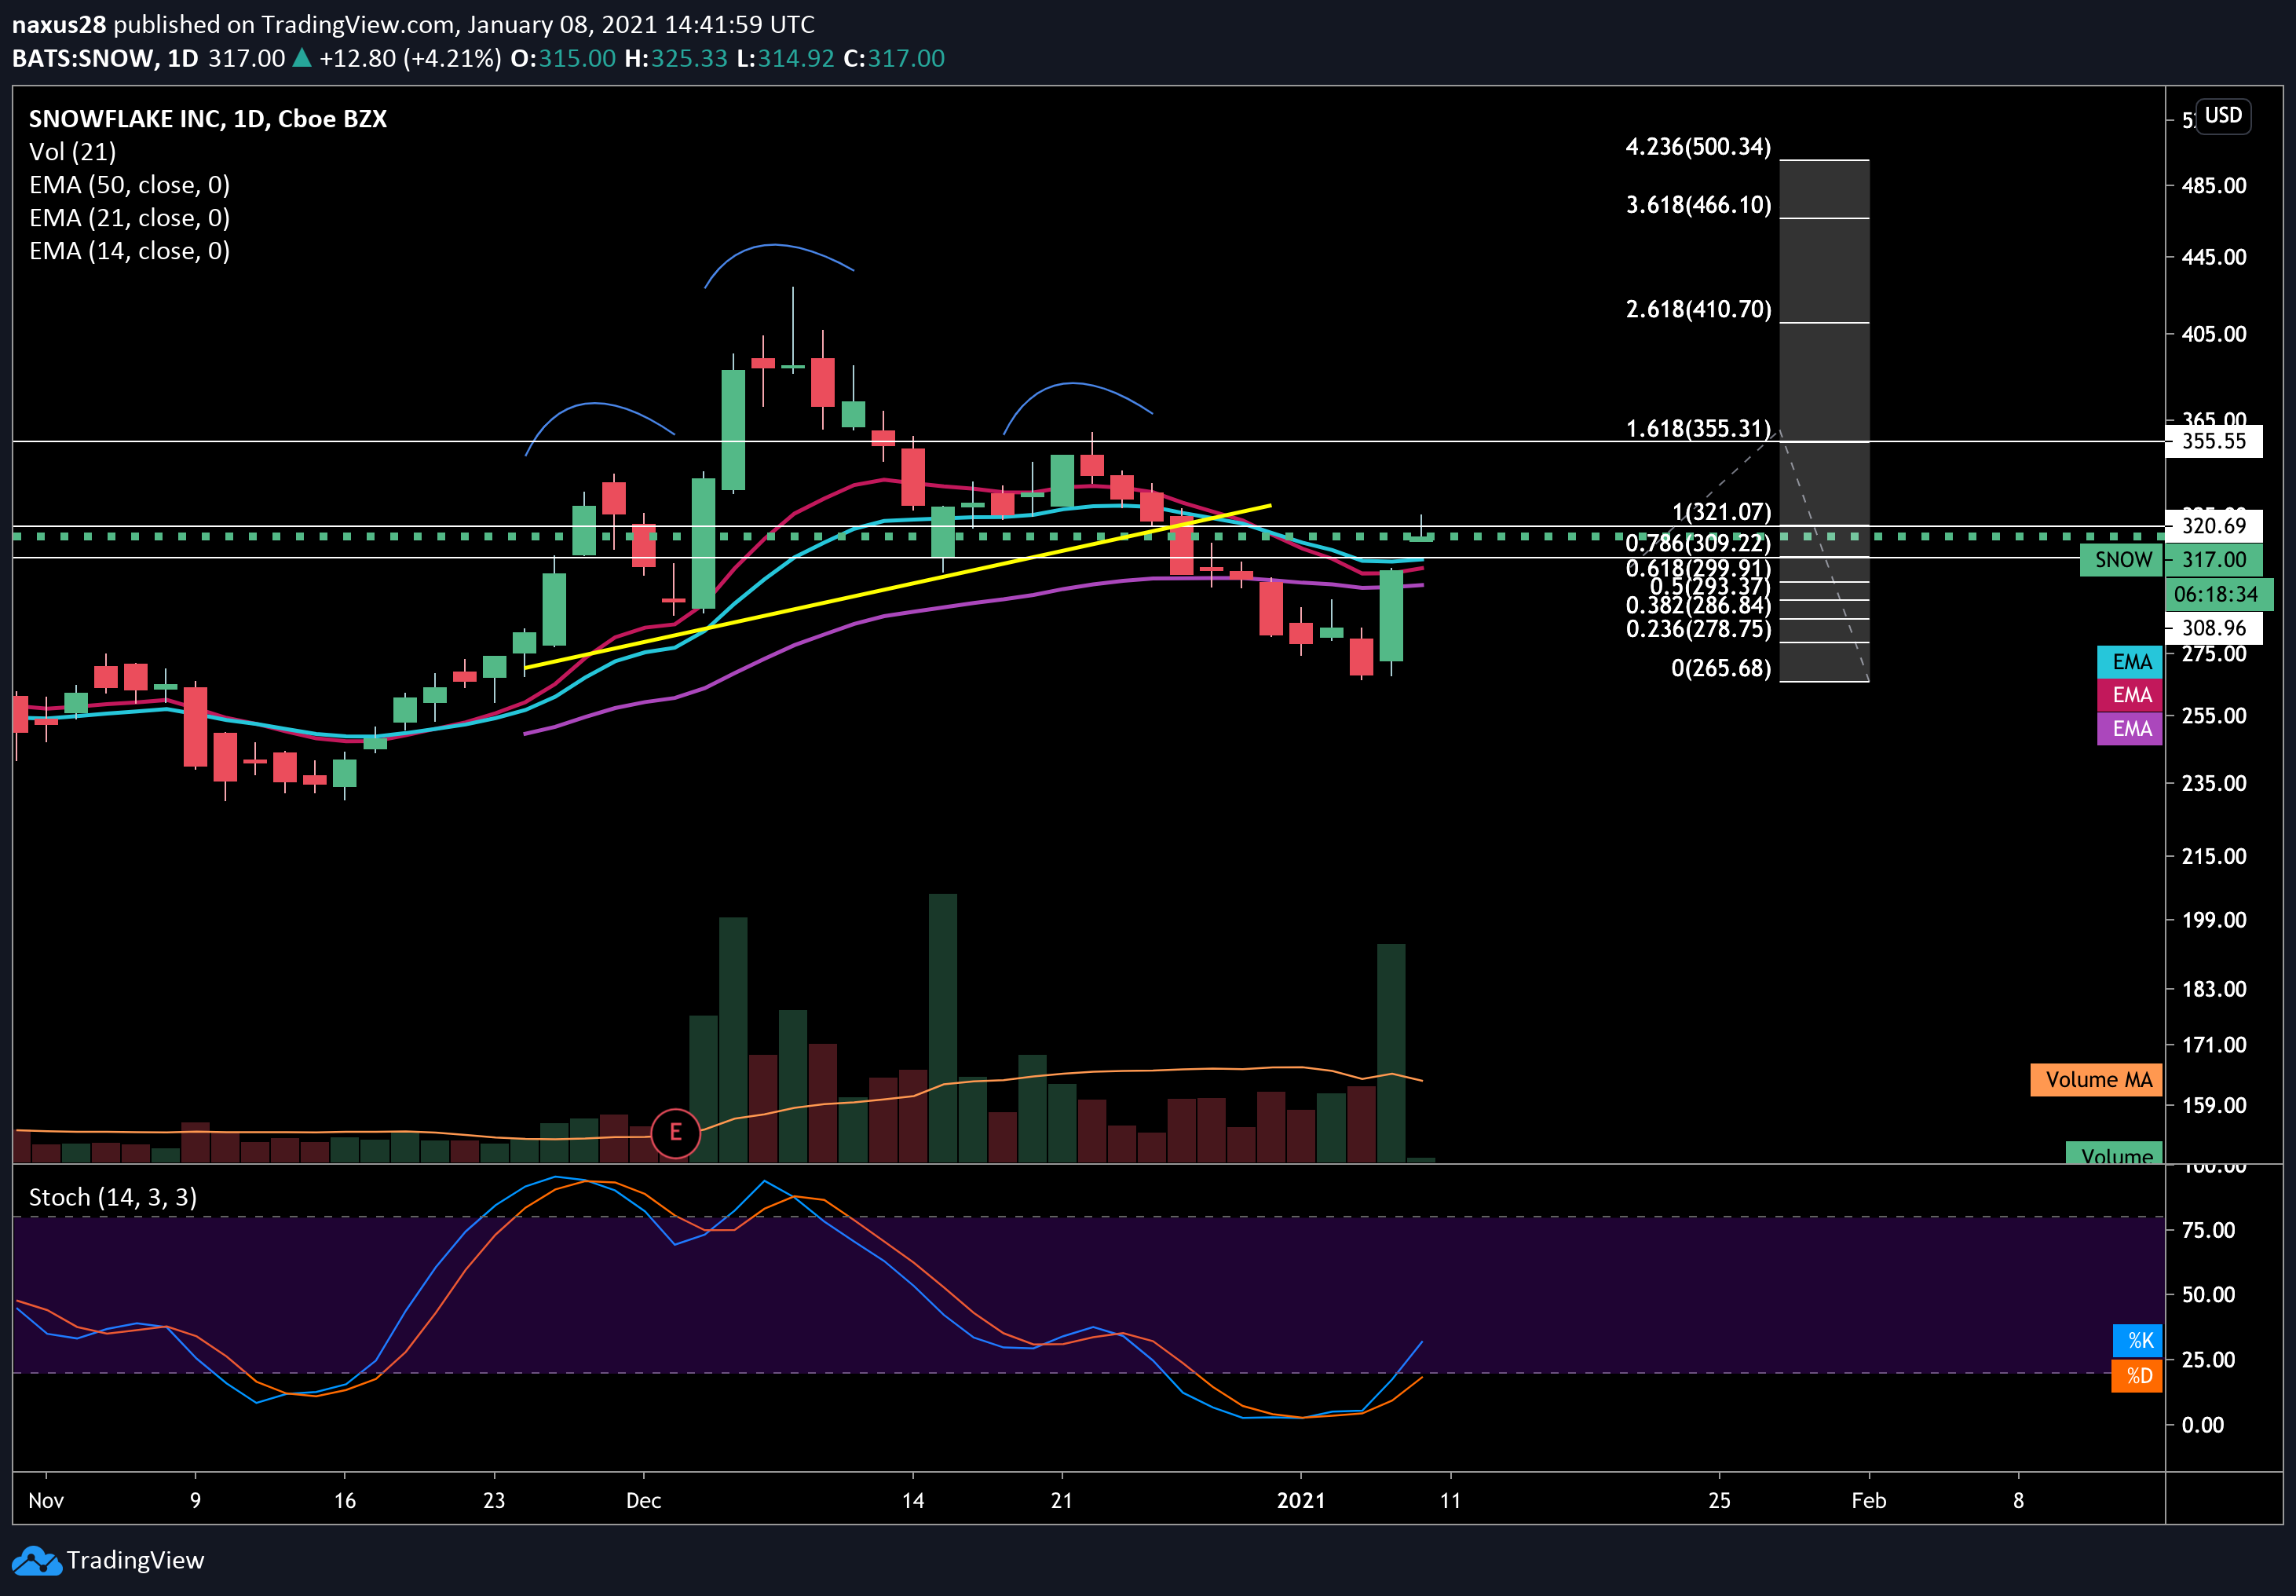Screen dimensions: 2296x1596
Task: Click the Nov label on time axis
Action: click(46, 1500)
